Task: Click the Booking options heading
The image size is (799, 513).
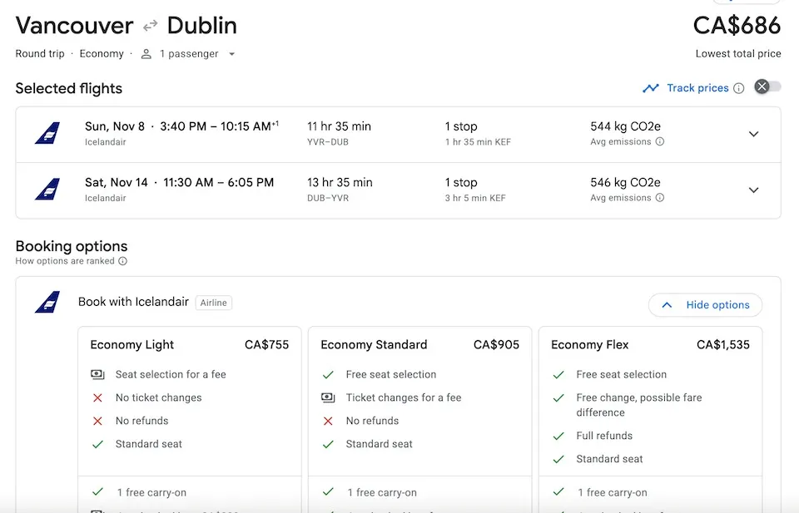Action: coord(72,246)
